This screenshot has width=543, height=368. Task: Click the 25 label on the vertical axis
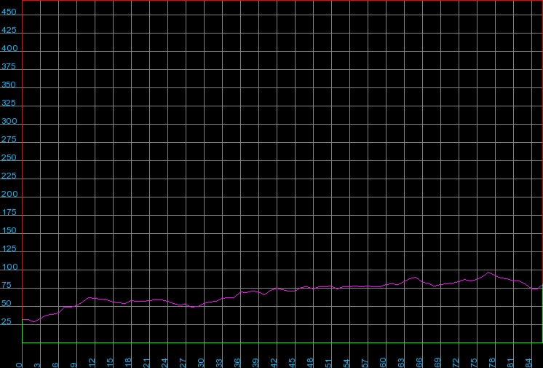click(7, 321)
